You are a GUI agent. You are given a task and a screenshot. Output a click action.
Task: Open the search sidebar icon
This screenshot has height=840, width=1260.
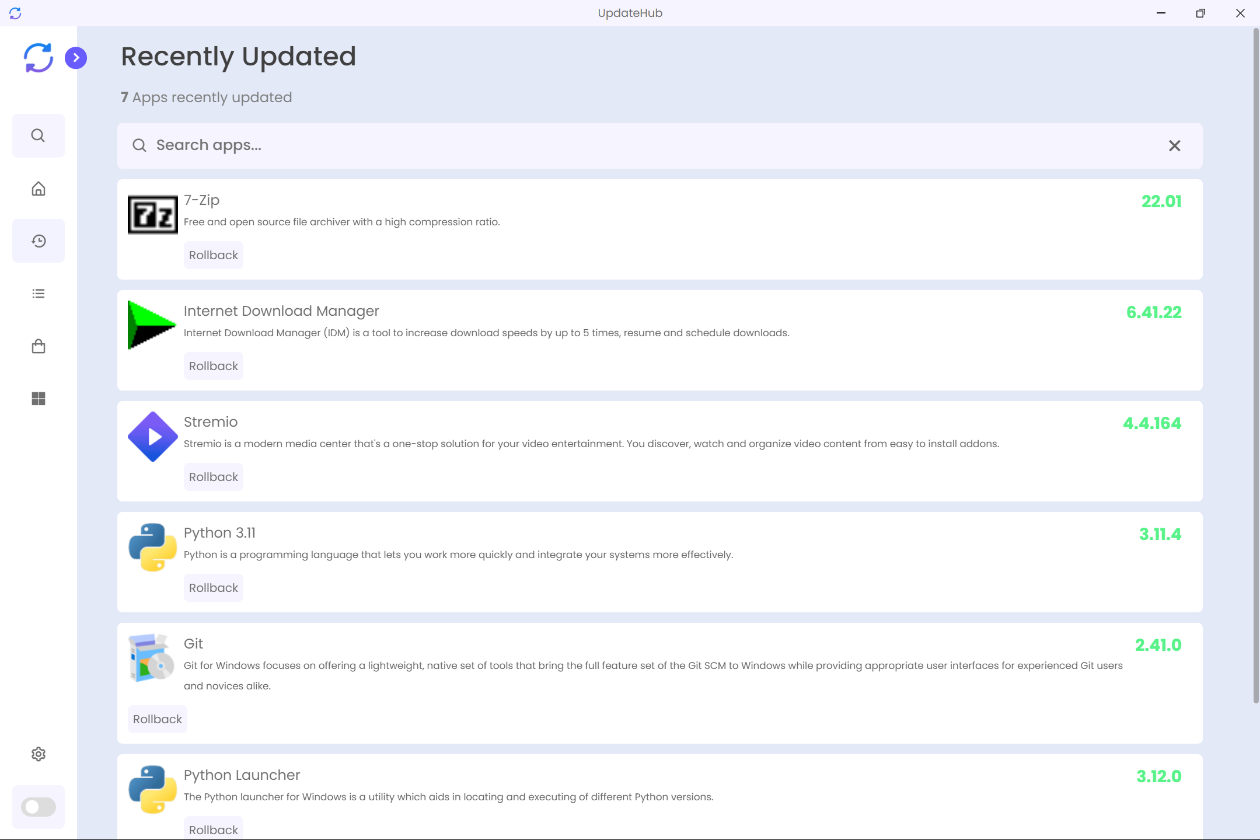[38, 135]
